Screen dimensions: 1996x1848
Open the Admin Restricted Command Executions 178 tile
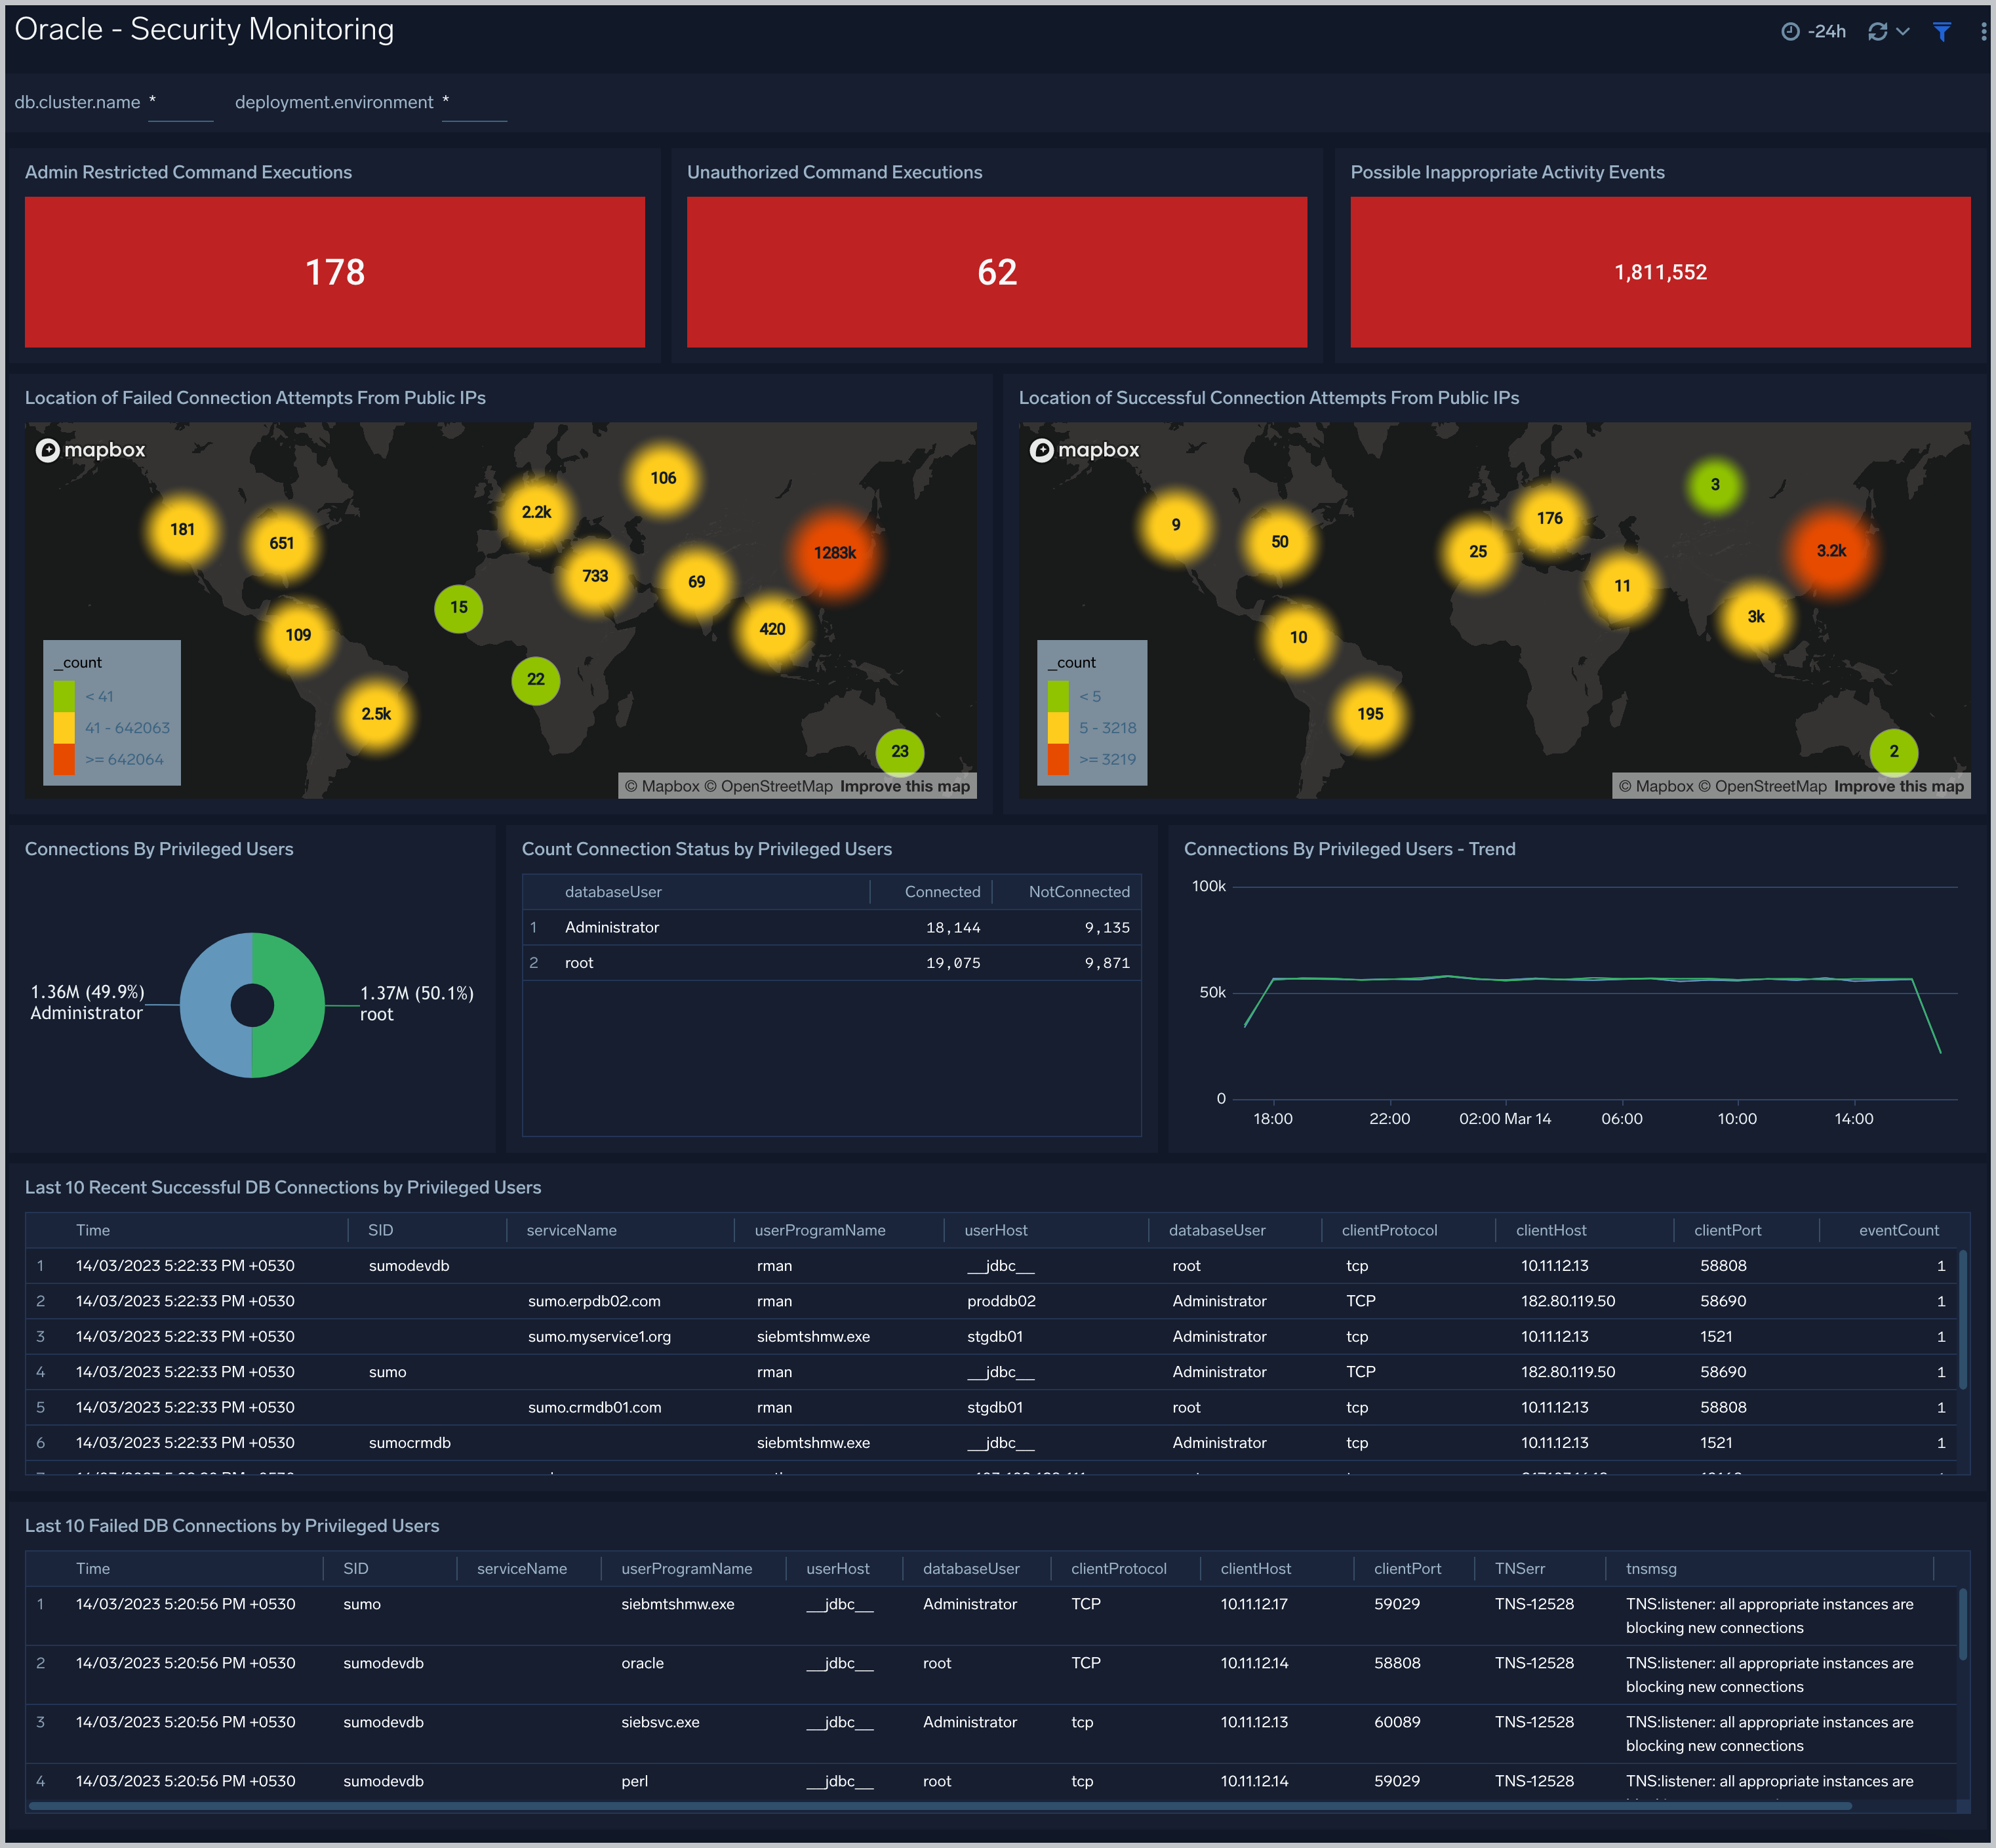[x=335, y=272]
